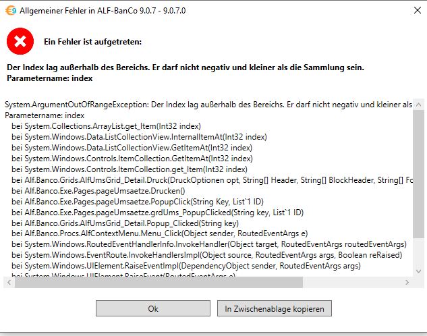Click the ListCollectionView.InternalItemAt stack line
Image resolution: width=427 pixels, height=336 pixels.
pos(139,137)
